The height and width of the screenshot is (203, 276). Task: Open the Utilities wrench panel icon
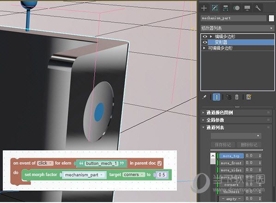click(258, 8)
